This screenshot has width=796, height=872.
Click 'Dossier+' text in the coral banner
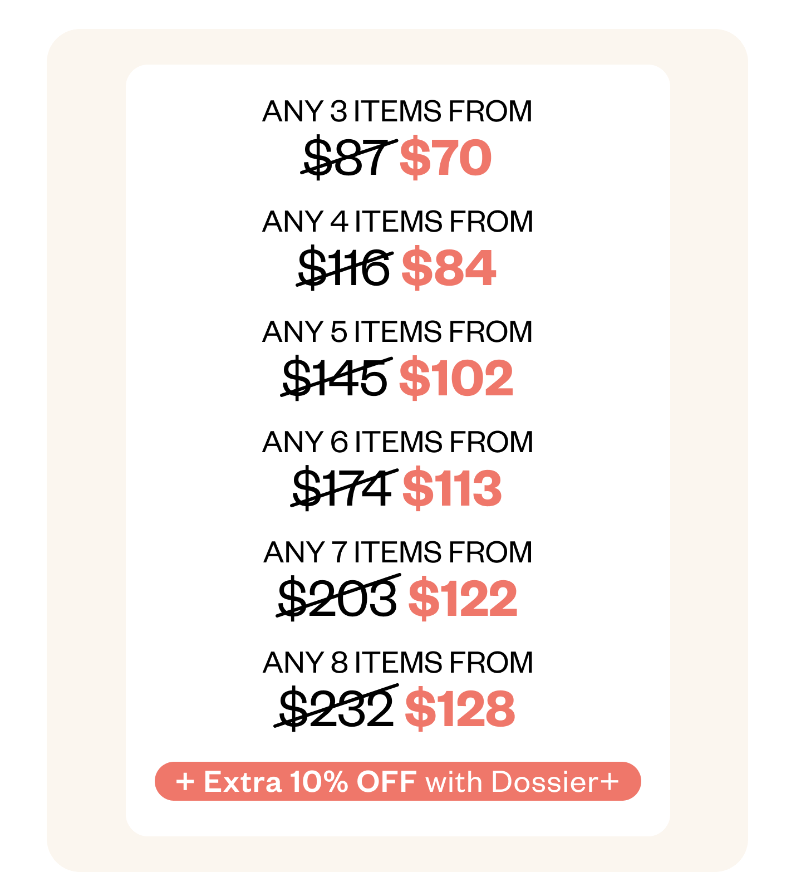coord(555,782)
